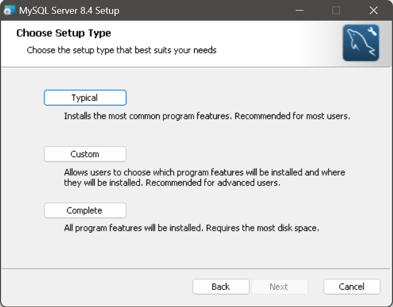Click the Typical option description text
Image resolution: width=393 pixels, height=307 pixels.
pos(207,115)
